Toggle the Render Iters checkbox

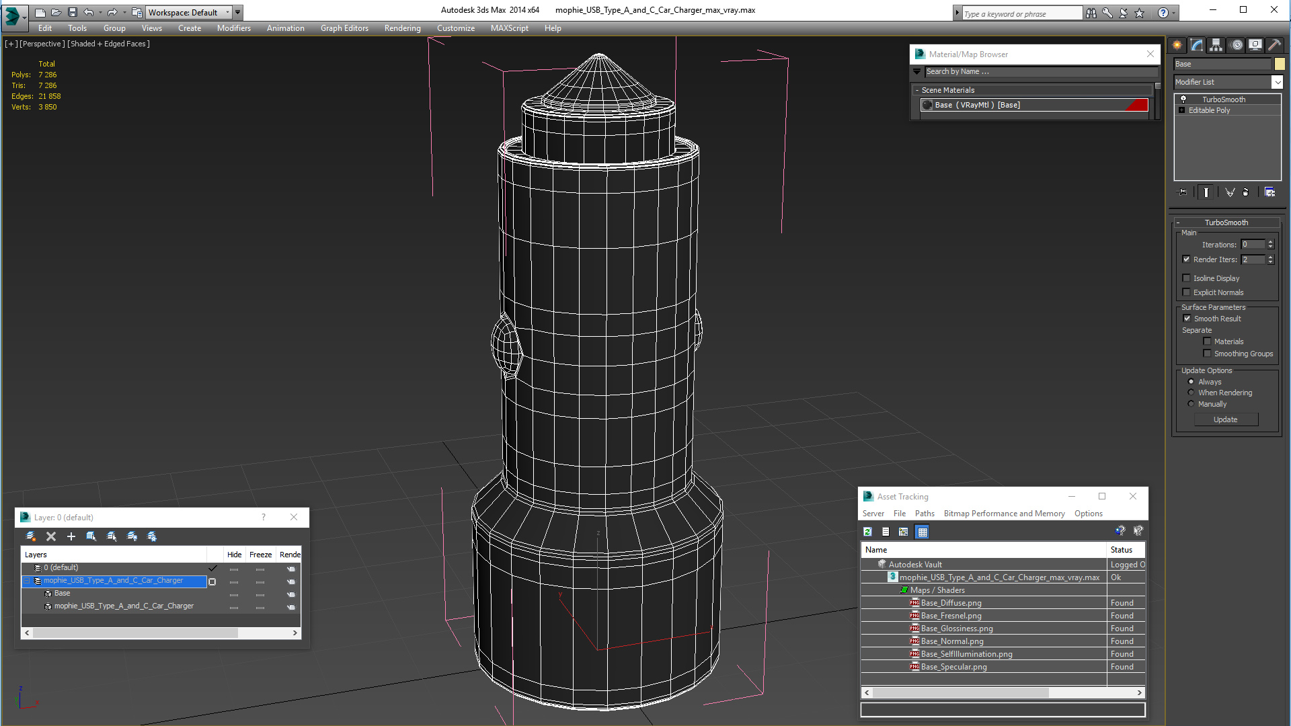click(x=1187, y=259)
